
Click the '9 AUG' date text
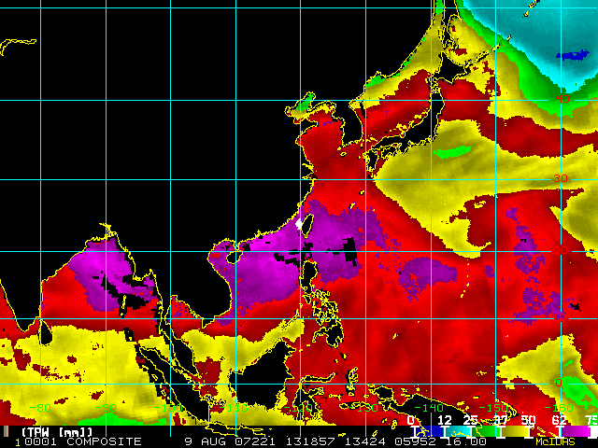[x=206, y=441]
